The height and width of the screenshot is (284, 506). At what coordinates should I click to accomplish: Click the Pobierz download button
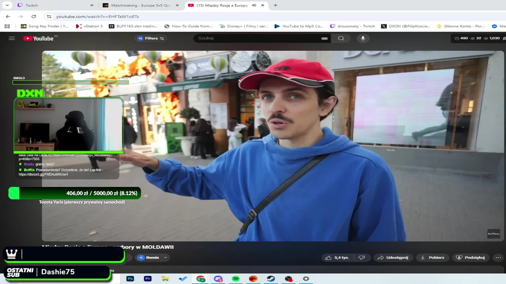coord(432,258)
